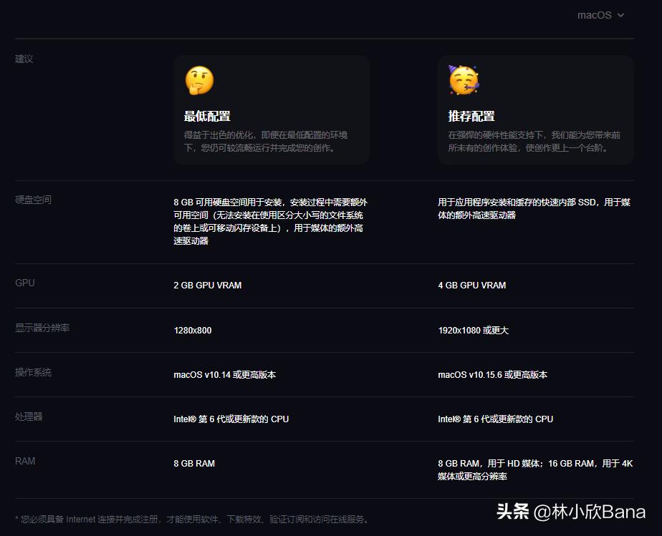Click the 8 GB RAM specification cell
Screen dimensions: 662x536
click(198, 463)
